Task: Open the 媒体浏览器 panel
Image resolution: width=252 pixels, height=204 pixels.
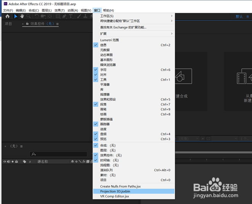Action: [133, 65]
